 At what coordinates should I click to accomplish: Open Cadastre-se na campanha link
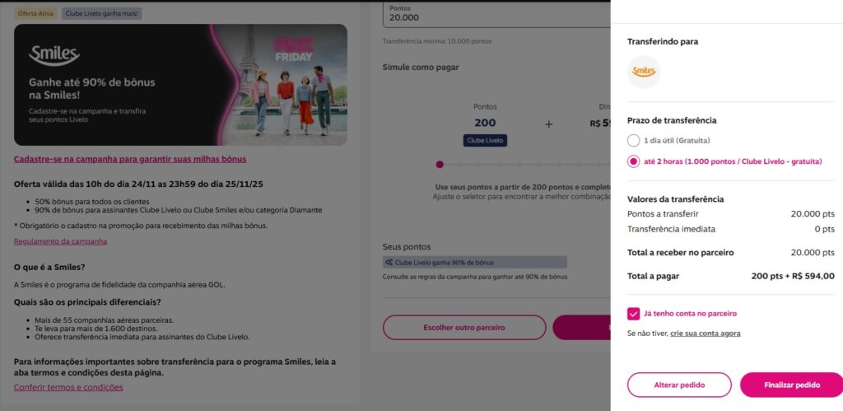click(x=130, y=159)
